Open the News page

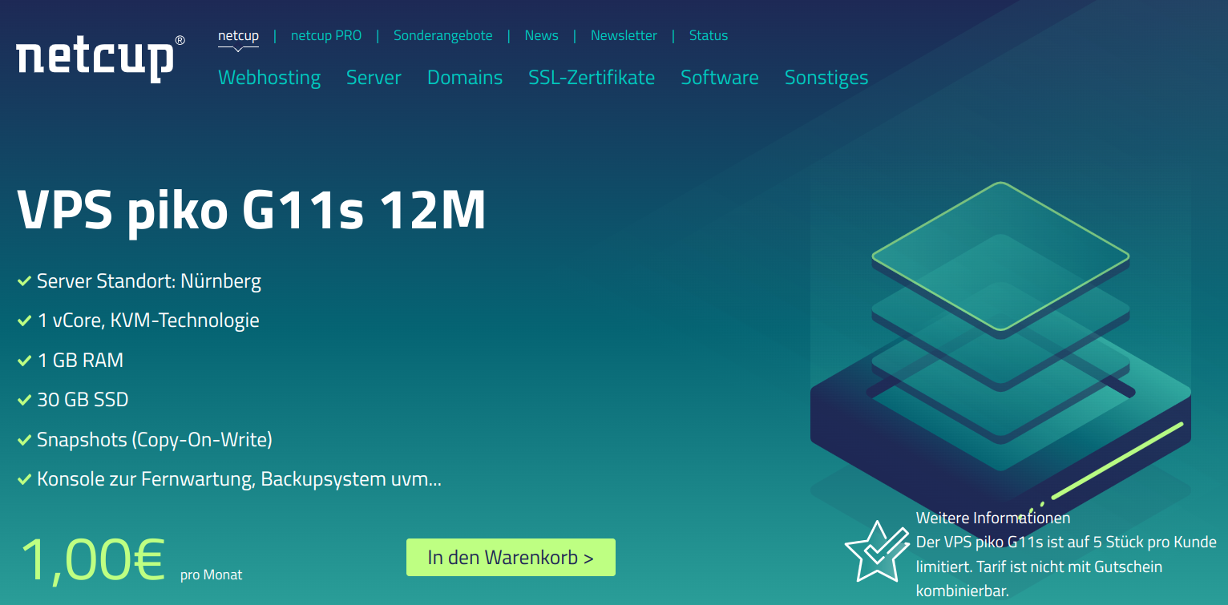[542, 36]
